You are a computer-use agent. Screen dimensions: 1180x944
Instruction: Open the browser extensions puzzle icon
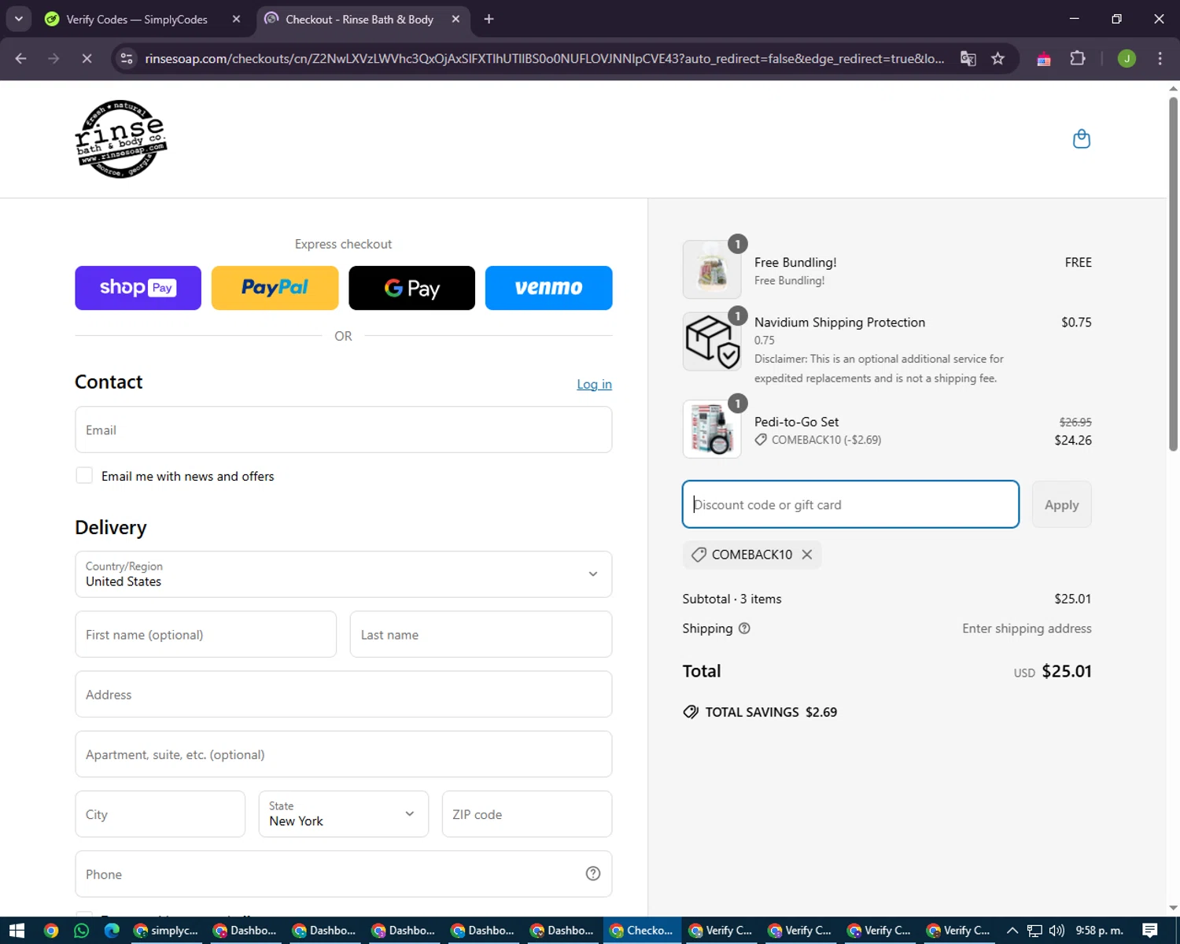1078,58
